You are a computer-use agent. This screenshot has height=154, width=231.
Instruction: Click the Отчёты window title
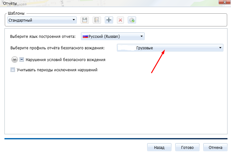(x=10, y=3)
